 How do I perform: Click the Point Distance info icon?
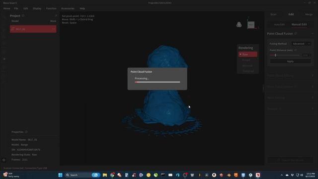295,50
